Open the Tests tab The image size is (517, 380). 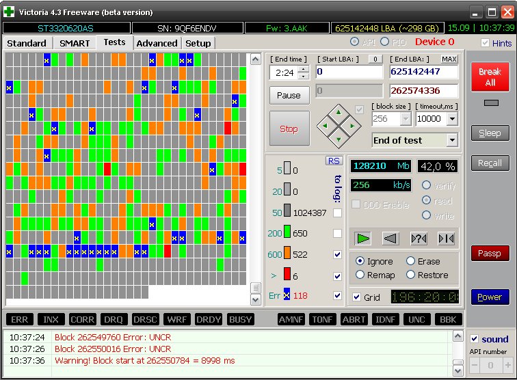pyautogui.click(x=114, y=42)
